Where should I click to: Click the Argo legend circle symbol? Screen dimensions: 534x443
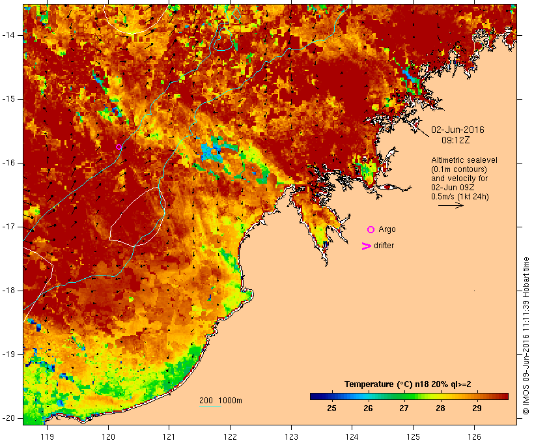tap(371, 230)
